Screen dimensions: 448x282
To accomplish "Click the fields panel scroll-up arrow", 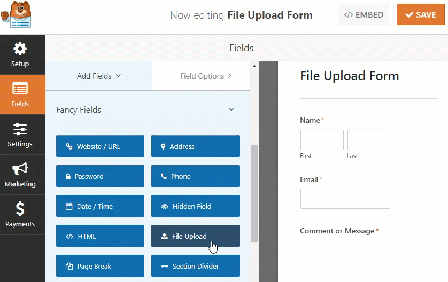I will tap(254, 66).
